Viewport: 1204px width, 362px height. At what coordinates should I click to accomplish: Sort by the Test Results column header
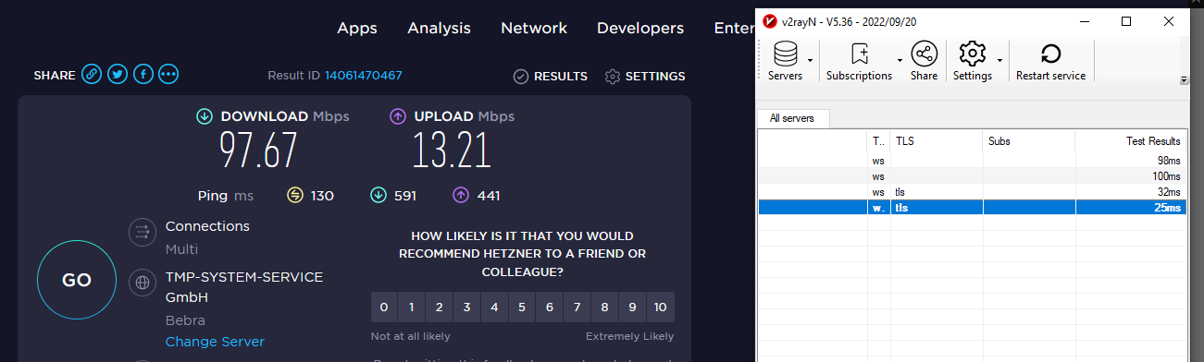tap(1131, 141)
